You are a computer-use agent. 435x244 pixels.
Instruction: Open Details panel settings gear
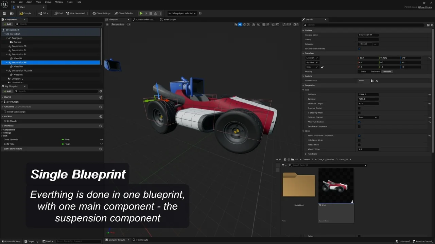click(432, 25)
